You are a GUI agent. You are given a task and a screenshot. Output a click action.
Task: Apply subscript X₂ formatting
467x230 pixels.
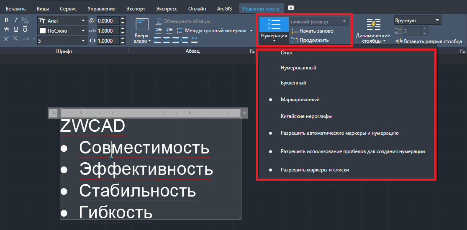[x=16, y=38]
